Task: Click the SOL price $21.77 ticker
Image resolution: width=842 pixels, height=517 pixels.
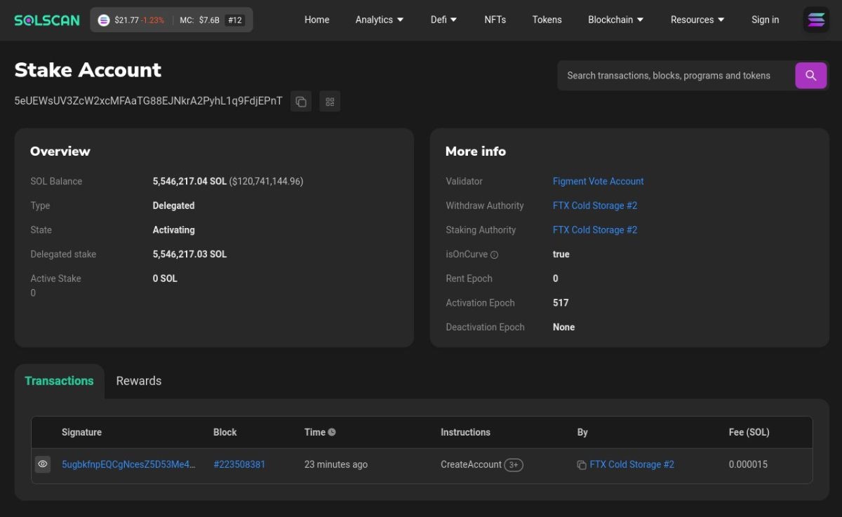Action: click(x=126, y=20)
